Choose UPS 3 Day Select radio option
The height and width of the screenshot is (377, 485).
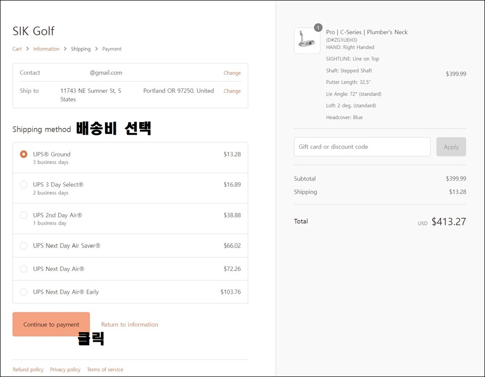click(24, 185)
